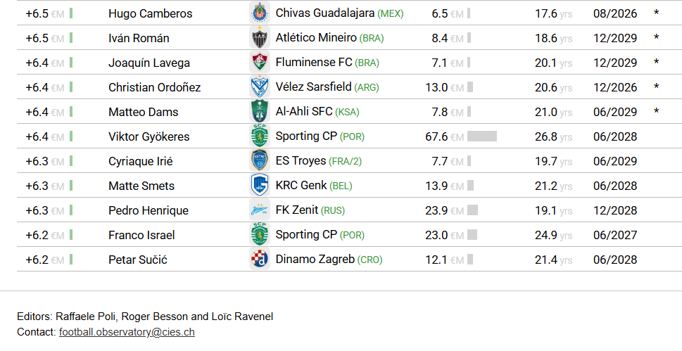
Task: Select the Hugo Camberos player name
Action: point(150,13)
